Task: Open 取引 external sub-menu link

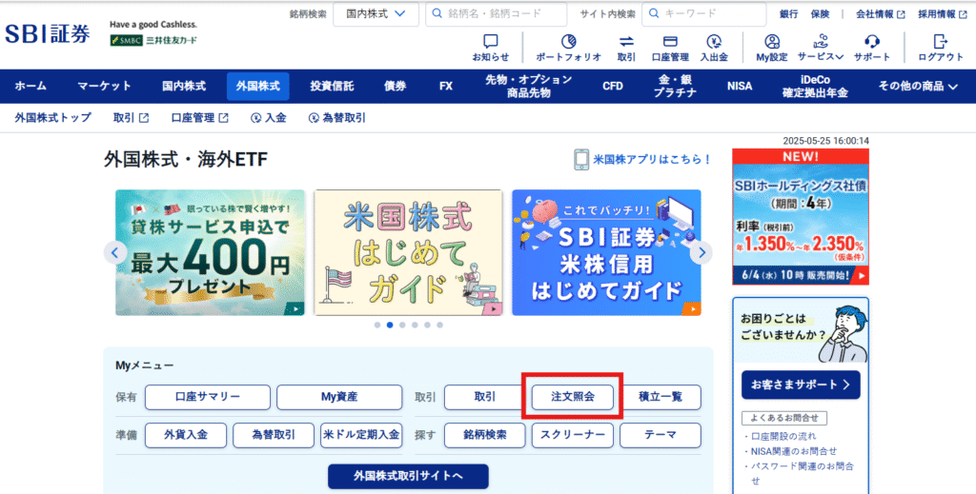Action: [x=131, y=117]
